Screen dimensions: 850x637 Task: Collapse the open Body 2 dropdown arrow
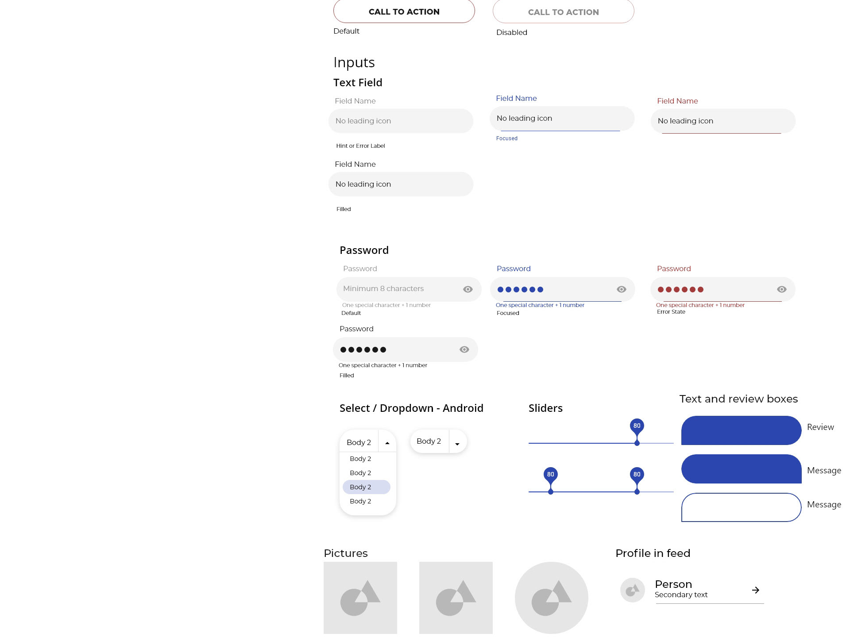click(387, 443)
